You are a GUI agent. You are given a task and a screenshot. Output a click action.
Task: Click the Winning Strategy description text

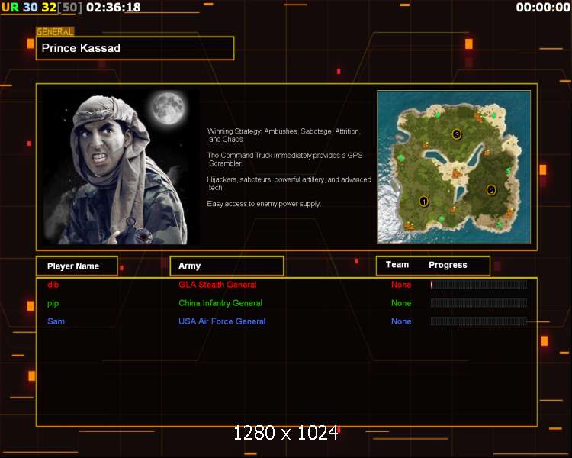click(x=284, y=135)
